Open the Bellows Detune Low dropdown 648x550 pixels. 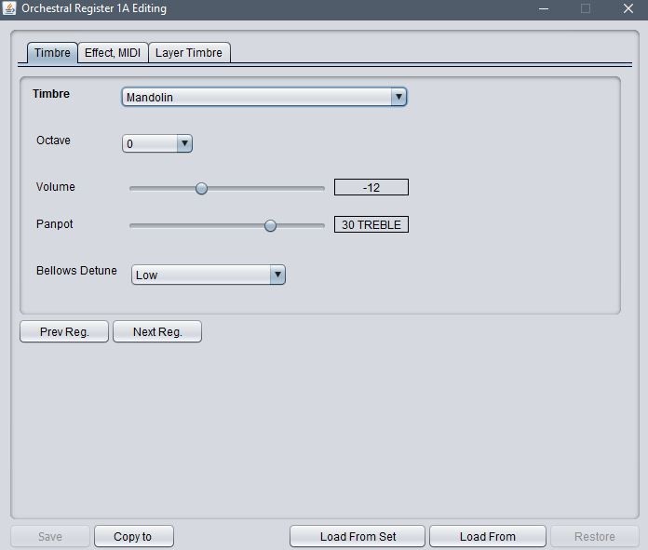[209, 275]
